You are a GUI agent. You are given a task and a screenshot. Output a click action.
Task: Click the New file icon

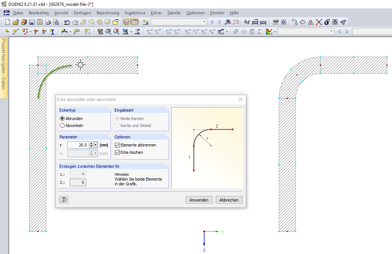tap(7, 22)
